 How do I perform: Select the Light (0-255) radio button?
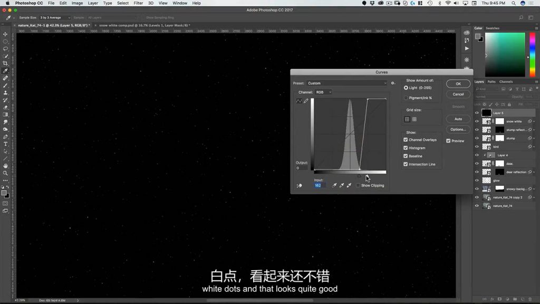pyautogui.click(x=406, y=88)
